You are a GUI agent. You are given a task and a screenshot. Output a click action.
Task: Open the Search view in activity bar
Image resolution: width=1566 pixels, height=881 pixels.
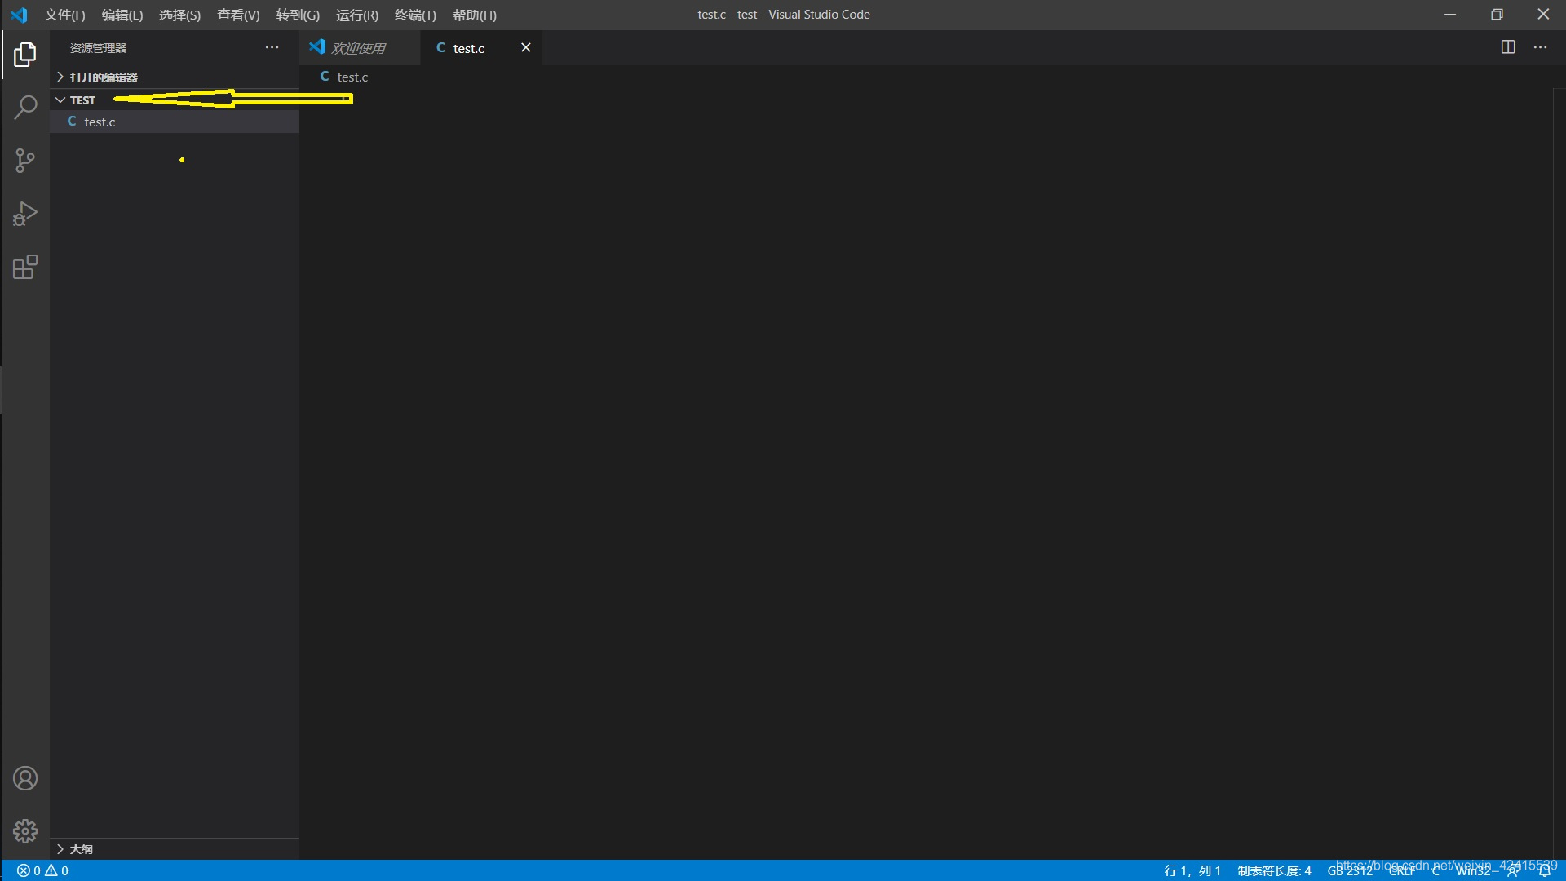pyautogui.click(x=25, y=108)
